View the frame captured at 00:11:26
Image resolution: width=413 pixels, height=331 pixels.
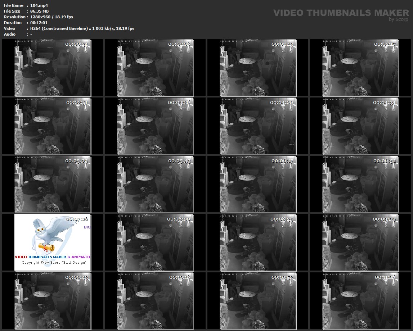click(x=360, y=301)
